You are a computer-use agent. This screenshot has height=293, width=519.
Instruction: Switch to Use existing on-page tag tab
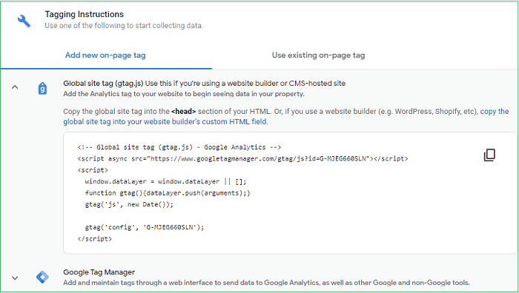(318, 55)
